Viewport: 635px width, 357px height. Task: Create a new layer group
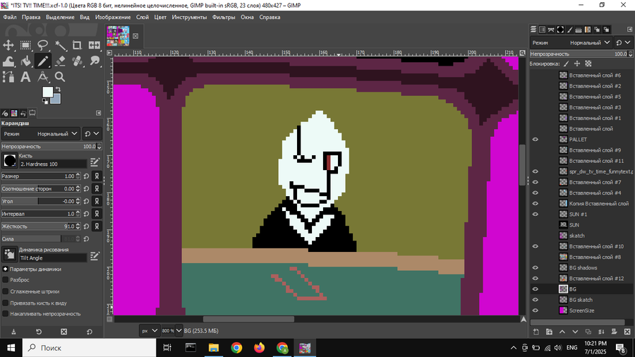tap(549, 332)
